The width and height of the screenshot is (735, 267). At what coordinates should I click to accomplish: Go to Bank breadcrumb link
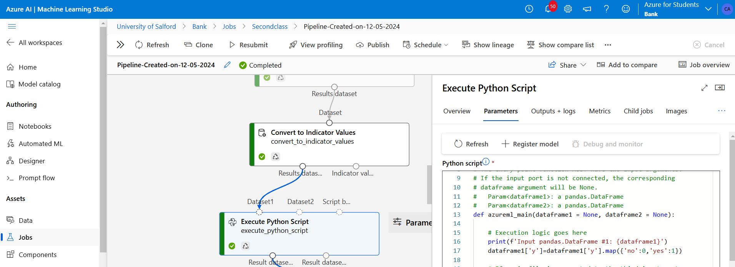tap(199, 27)
